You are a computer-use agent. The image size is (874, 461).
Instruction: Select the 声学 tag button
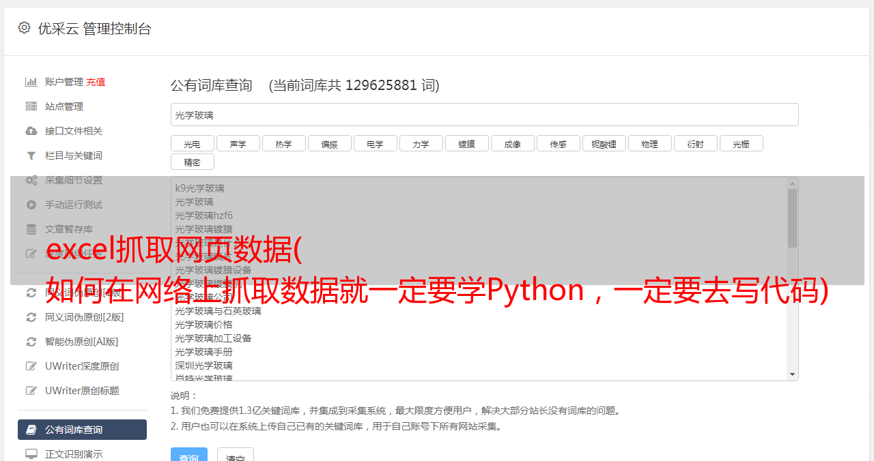tap(238, 144)
